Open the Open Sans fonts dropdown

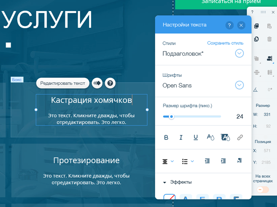239,85
